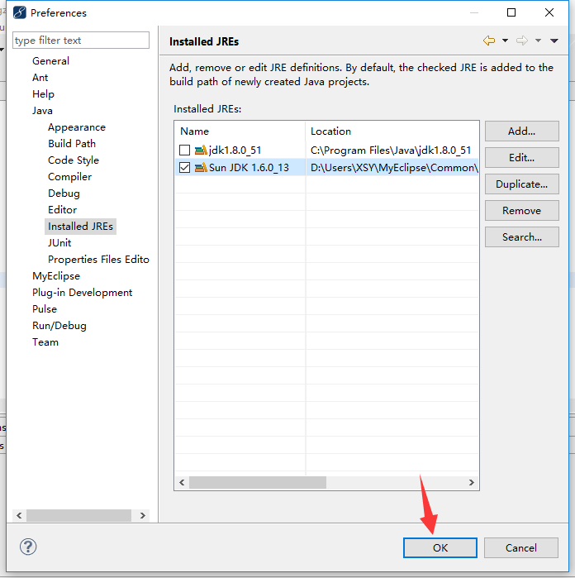The height and width of the screenshot is (578, 575).
Task: Confirm preferences with OK
Action: (440, 547)
